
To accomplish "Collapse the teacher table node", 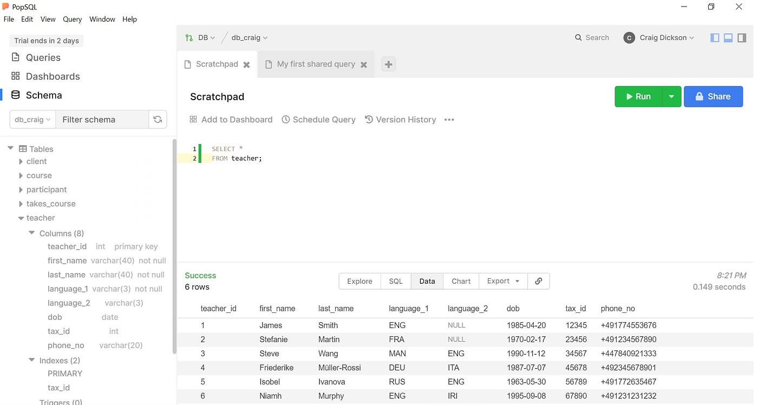I will (21, 218).
